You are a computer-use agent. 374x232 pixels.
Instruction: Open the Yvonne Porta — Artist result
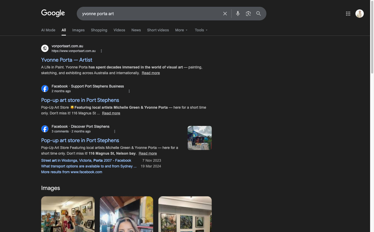66,60
